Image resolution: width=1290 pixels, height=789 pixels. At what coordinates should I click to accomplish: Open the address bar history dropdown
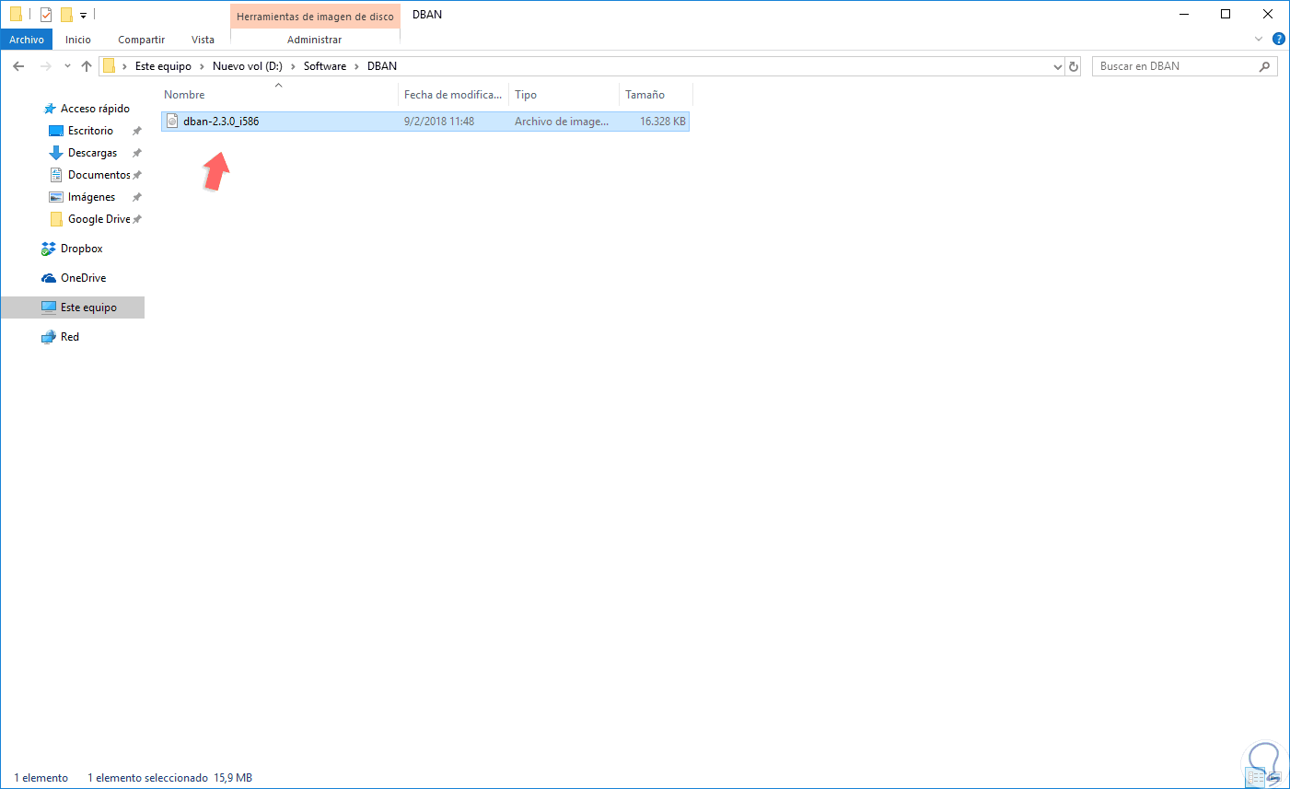[1058, 66]
